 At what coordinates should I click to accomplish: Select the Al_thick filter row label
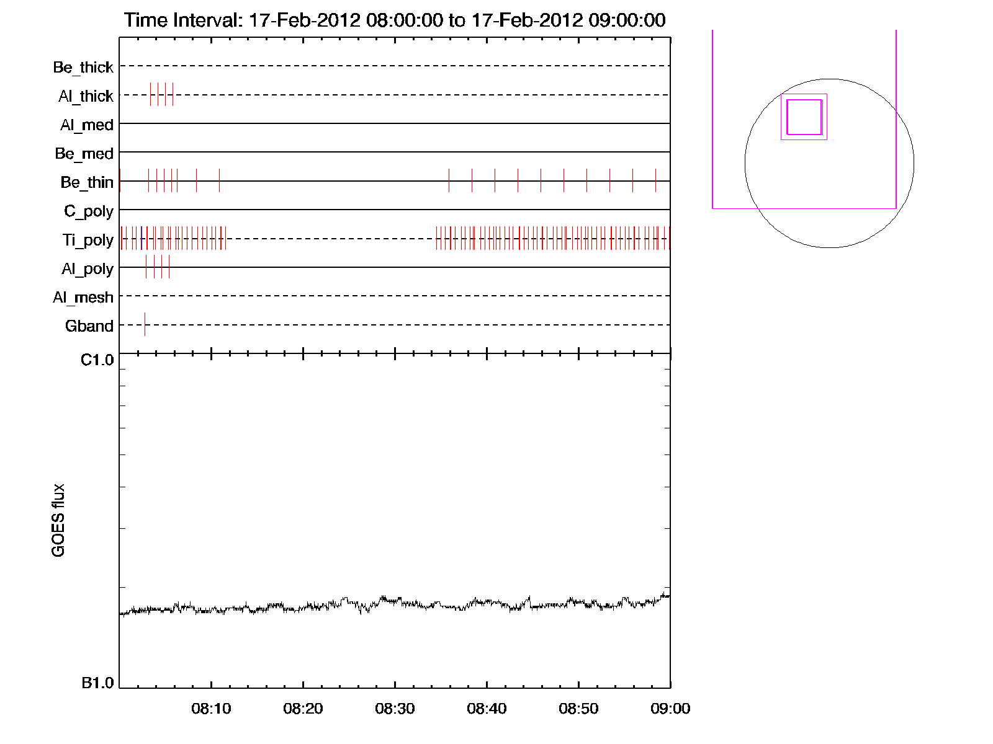coord(86,96)
